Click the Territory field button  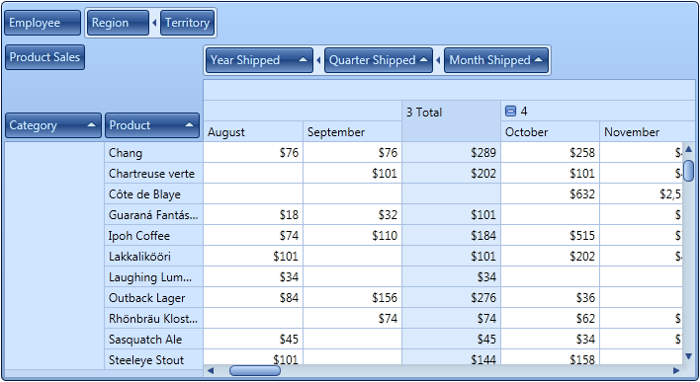pos(187,23)
